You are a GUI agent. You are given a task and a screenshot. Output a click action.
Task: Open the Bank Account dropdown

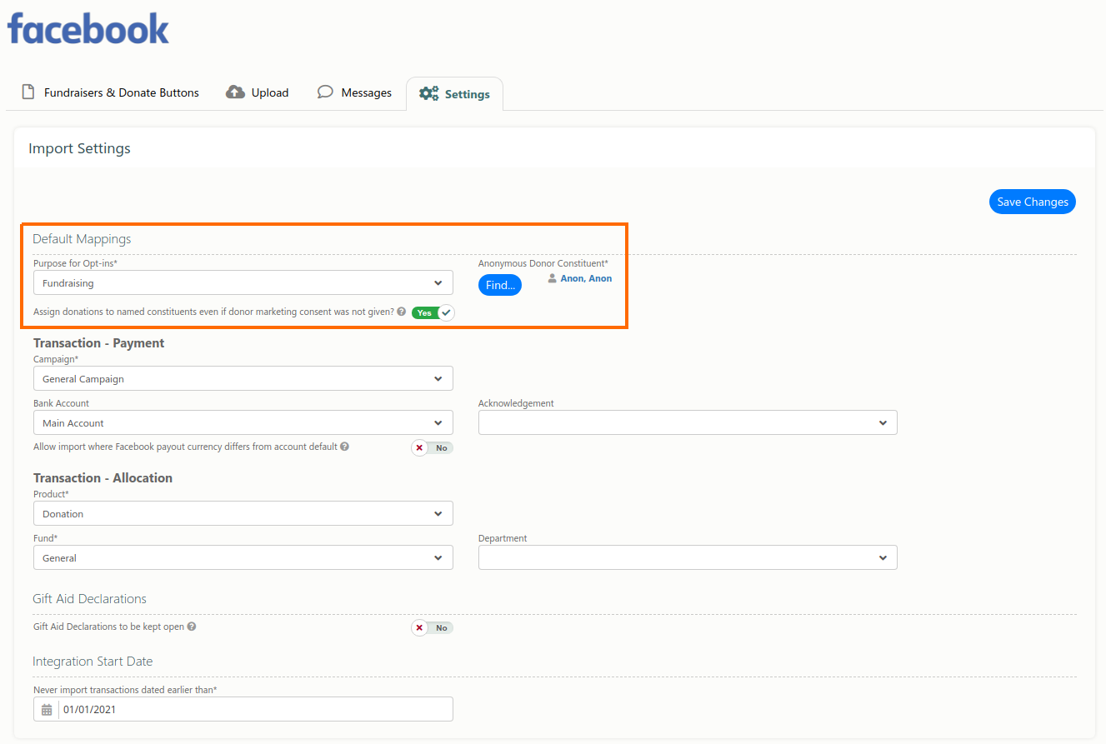click(243, 422)
